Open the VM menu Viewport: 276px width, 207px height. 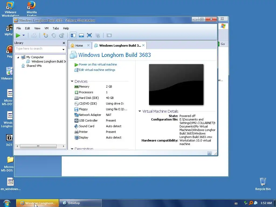click(46, 28)
